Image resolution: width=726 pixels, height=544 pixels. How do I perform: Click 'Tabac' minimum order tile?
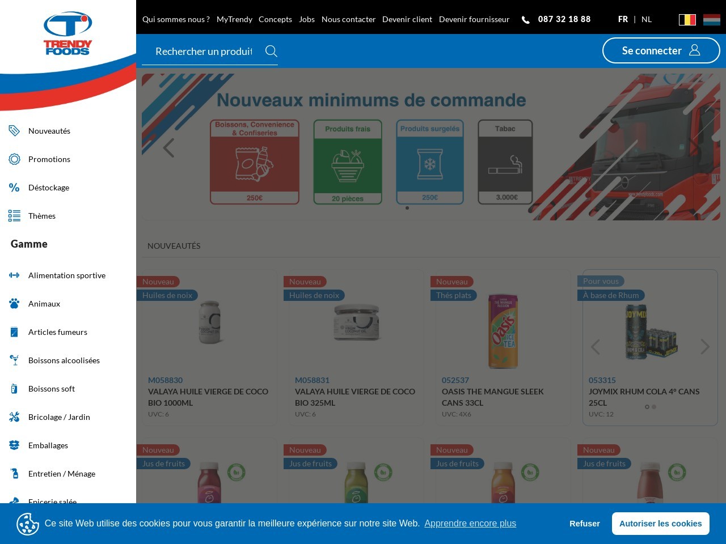[505, 162]
